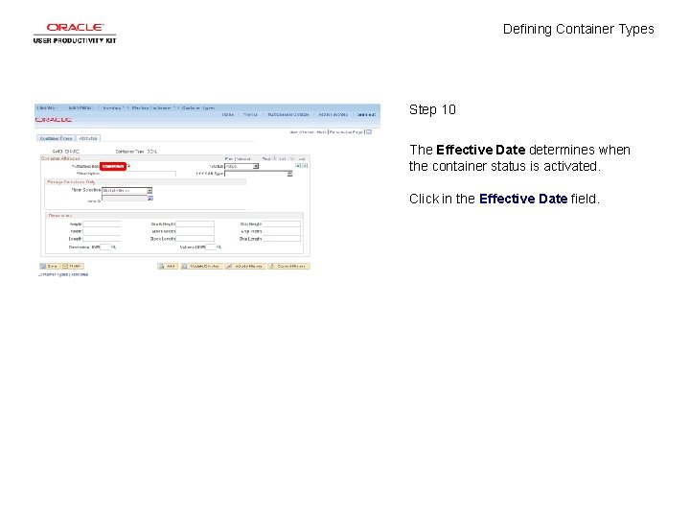Click the bottom Attributes page link
The image size is (690, 518).
(x=80, y=274)
